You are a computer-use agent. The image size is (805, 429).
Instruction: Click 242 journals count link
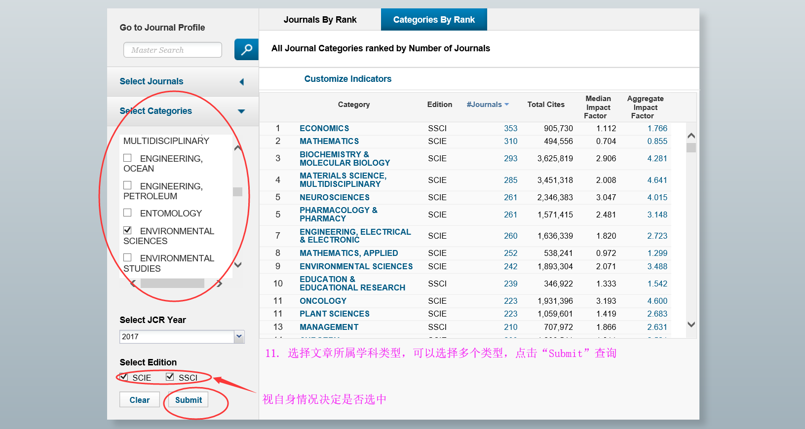pyautogui.click(x=511, y=266)
